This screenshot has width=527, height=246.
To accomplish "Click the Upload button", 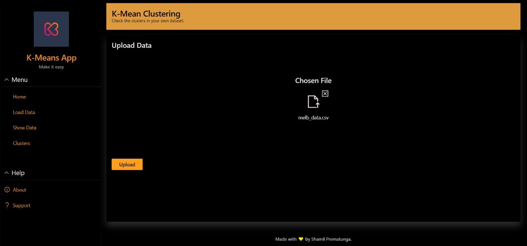I will (127, 164).
